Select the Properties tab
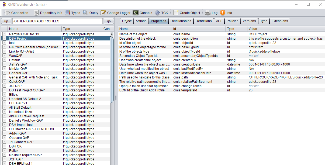 tap(158, 21)
